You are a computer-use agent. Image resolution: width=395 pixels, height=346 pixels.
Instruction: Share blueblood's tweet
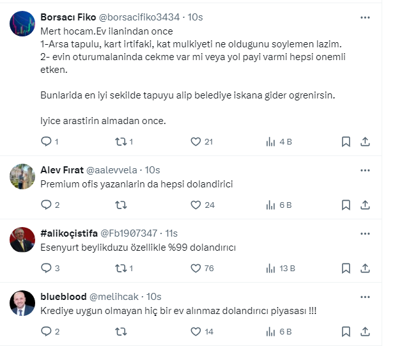[x=365, y=331]
